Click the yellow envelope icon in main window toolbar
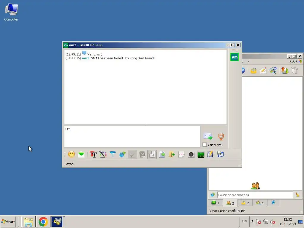 [x=254, y=70]
